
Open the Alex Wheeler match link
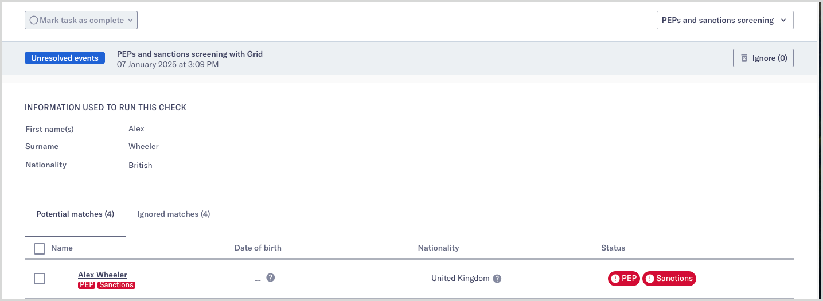tap(103, 275)
